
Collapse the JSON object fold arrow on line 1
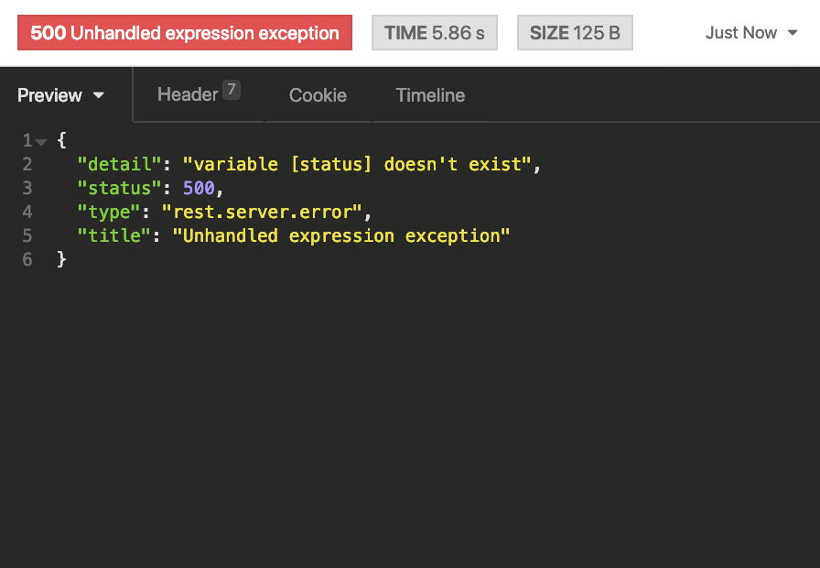tap(41, 141)
